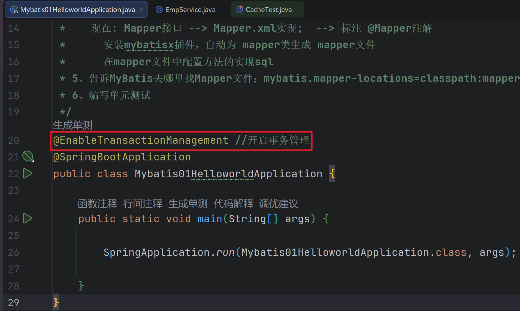Click the 调优建议 code lens link
520x311 pixels.
279,204
